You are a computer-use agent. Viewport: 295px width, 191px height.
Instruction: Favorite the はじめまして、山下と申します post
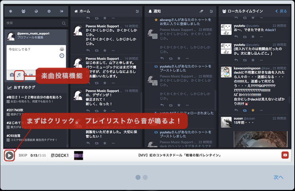105,83
